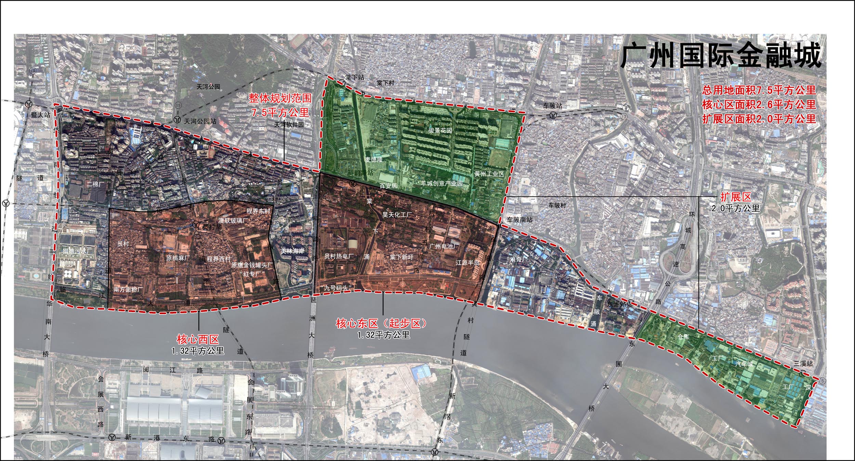
Task: Click the metro icon at 棠下站
Action: point(341,82)
